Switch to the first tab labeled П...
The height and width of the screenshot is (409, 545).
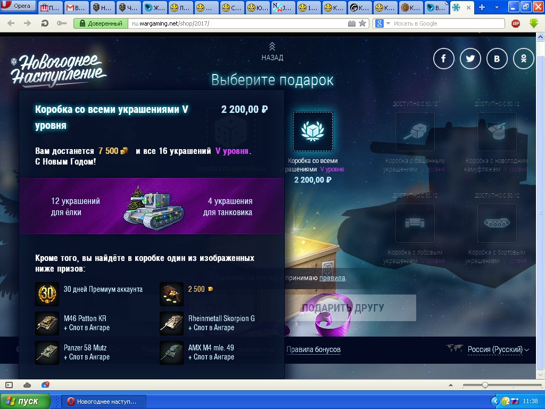coord(50,7)
